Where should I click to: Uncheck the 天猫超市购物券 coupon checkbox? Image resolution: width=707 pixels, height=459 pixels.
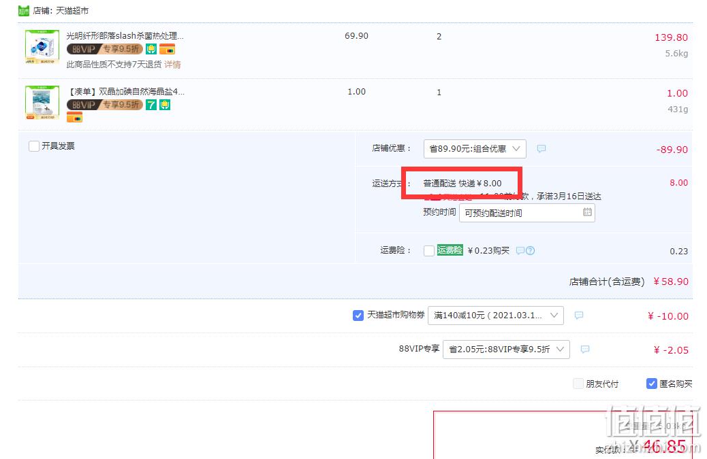[358, 316]
